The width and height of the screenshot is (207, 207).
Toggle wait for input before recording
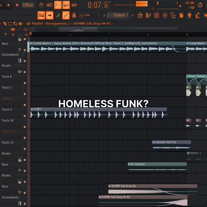(49, 5)
